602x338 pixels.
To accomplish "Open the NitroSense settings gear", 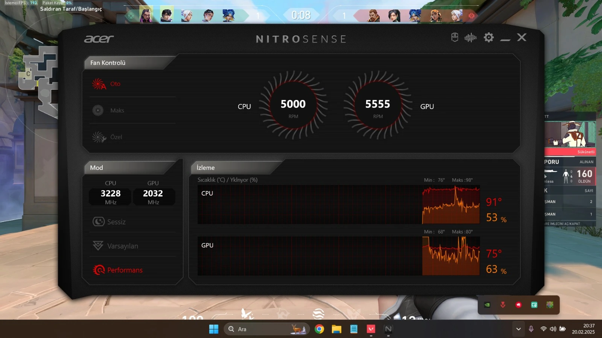I will (489, 37).
